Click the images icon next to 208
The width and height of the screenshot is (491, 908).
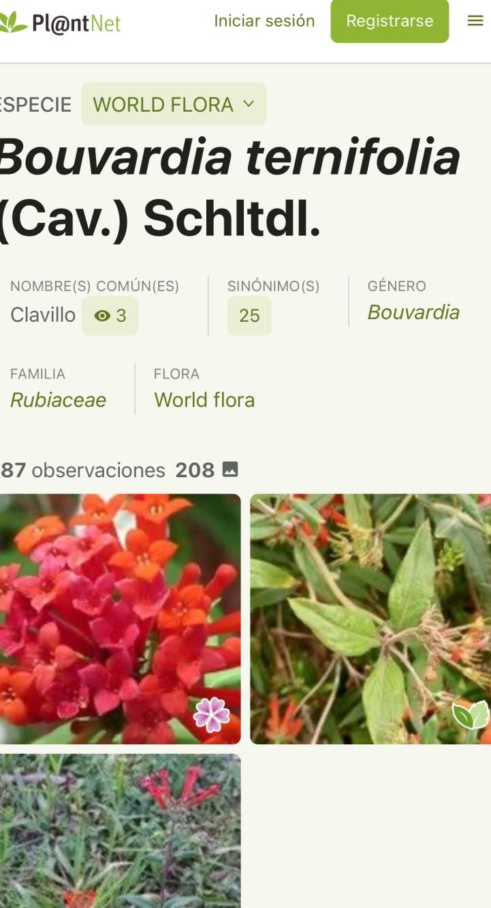coord(230,470)
